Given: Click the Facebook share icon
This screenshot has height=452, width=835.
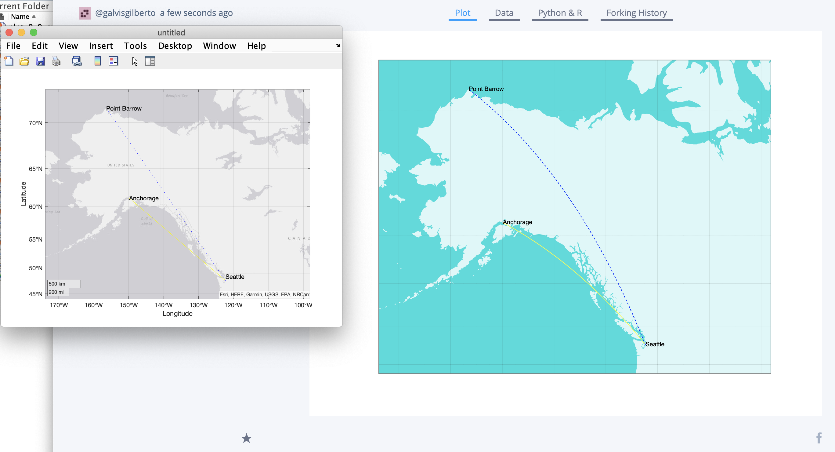Looking at the screenshot, I should pos(819,438).
